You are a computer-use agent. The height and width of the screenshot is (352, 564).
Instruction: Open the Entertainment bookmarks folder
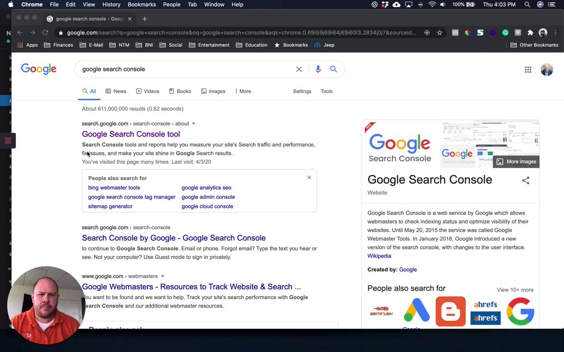coord(209,45)
